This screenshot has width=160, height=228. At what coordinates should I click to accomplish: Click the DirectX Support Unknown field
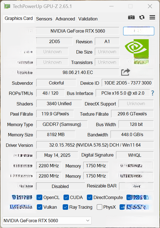coord(136,104)
